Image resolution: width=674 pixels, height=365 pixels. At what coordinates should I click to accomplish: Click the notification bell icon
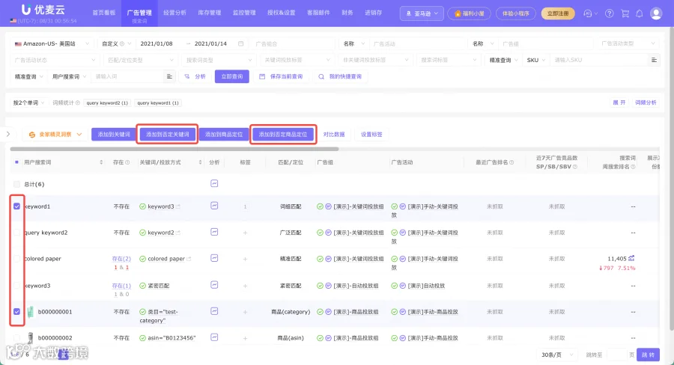(640, 13)
